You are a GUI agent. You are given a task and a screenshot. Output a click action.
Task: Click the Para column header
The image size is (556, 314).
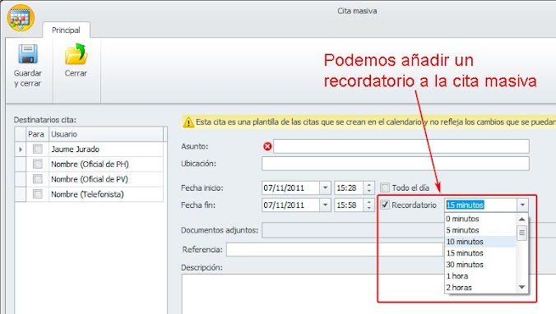pyautogui.click(x=36, y=134)
